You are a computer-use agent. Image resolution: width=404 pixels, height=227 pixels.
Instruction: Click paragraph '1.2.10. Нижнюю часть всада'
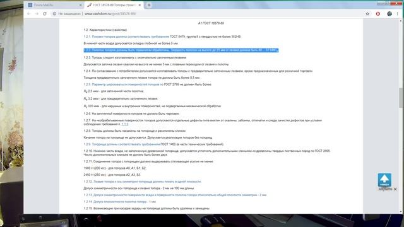tap(206, 153)
